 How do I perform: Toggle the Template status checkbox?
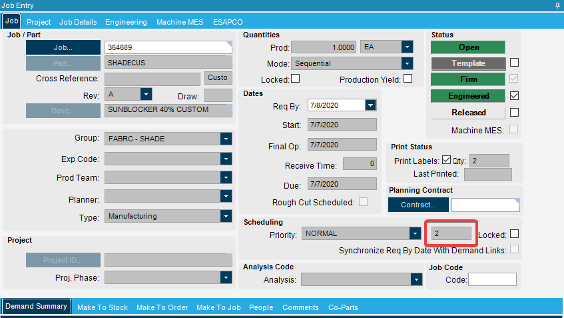click(x=514, y=63)
